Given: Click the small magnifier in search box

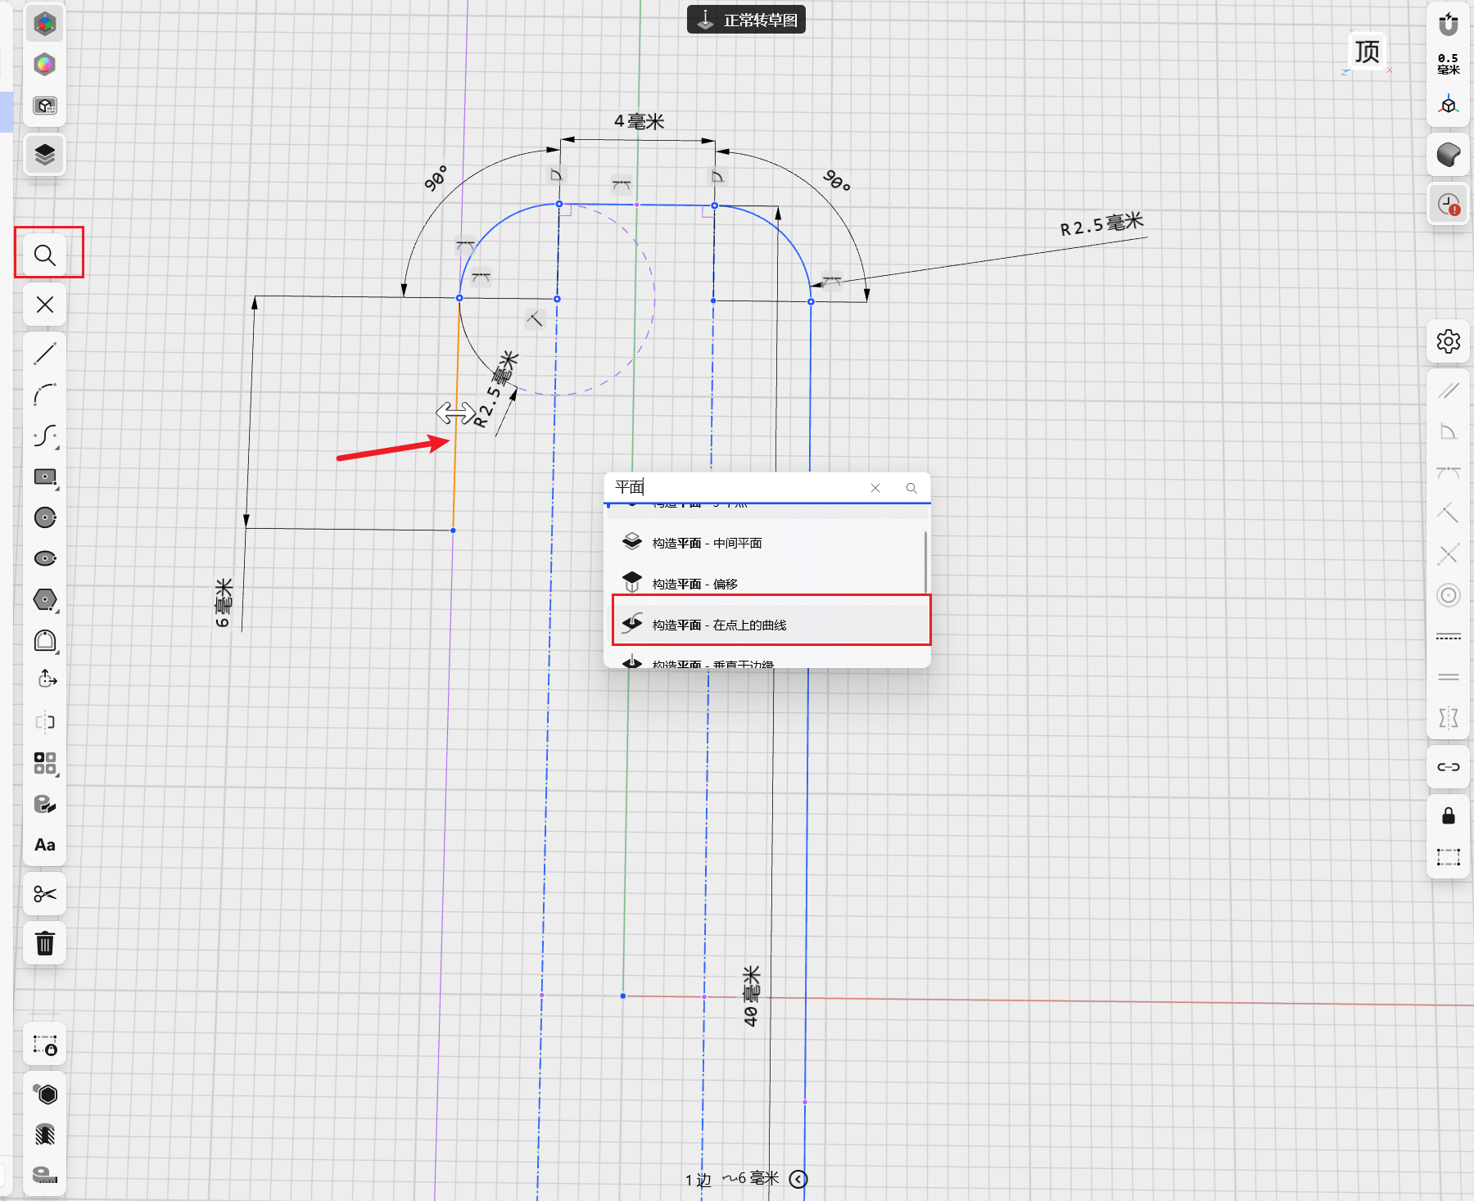Looking at the screenshot, I should tap(911, 488).
